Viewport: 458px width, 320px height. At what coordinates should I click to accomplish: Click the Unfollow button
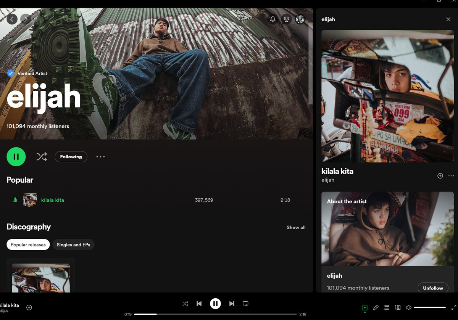click(433, 288)
